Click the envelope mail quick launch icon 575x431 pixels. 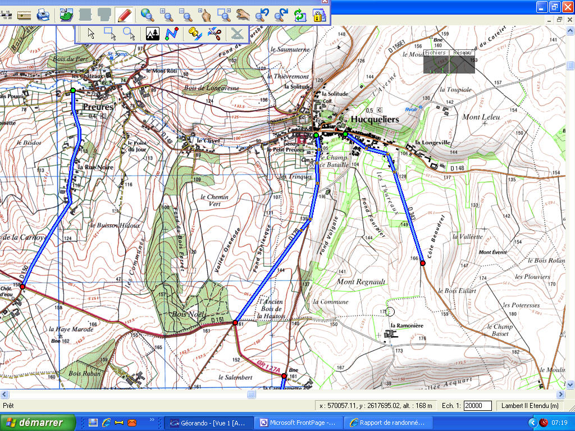click(x=131, y=423)
